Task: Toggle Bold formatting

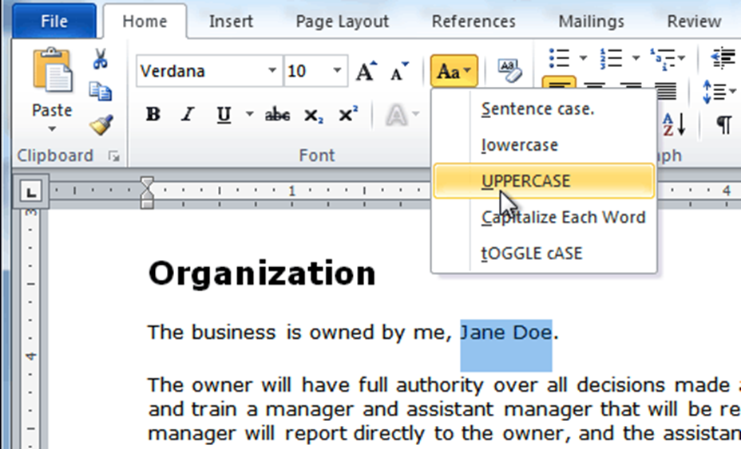Action: pyautogui.click(x=153, y=114)
